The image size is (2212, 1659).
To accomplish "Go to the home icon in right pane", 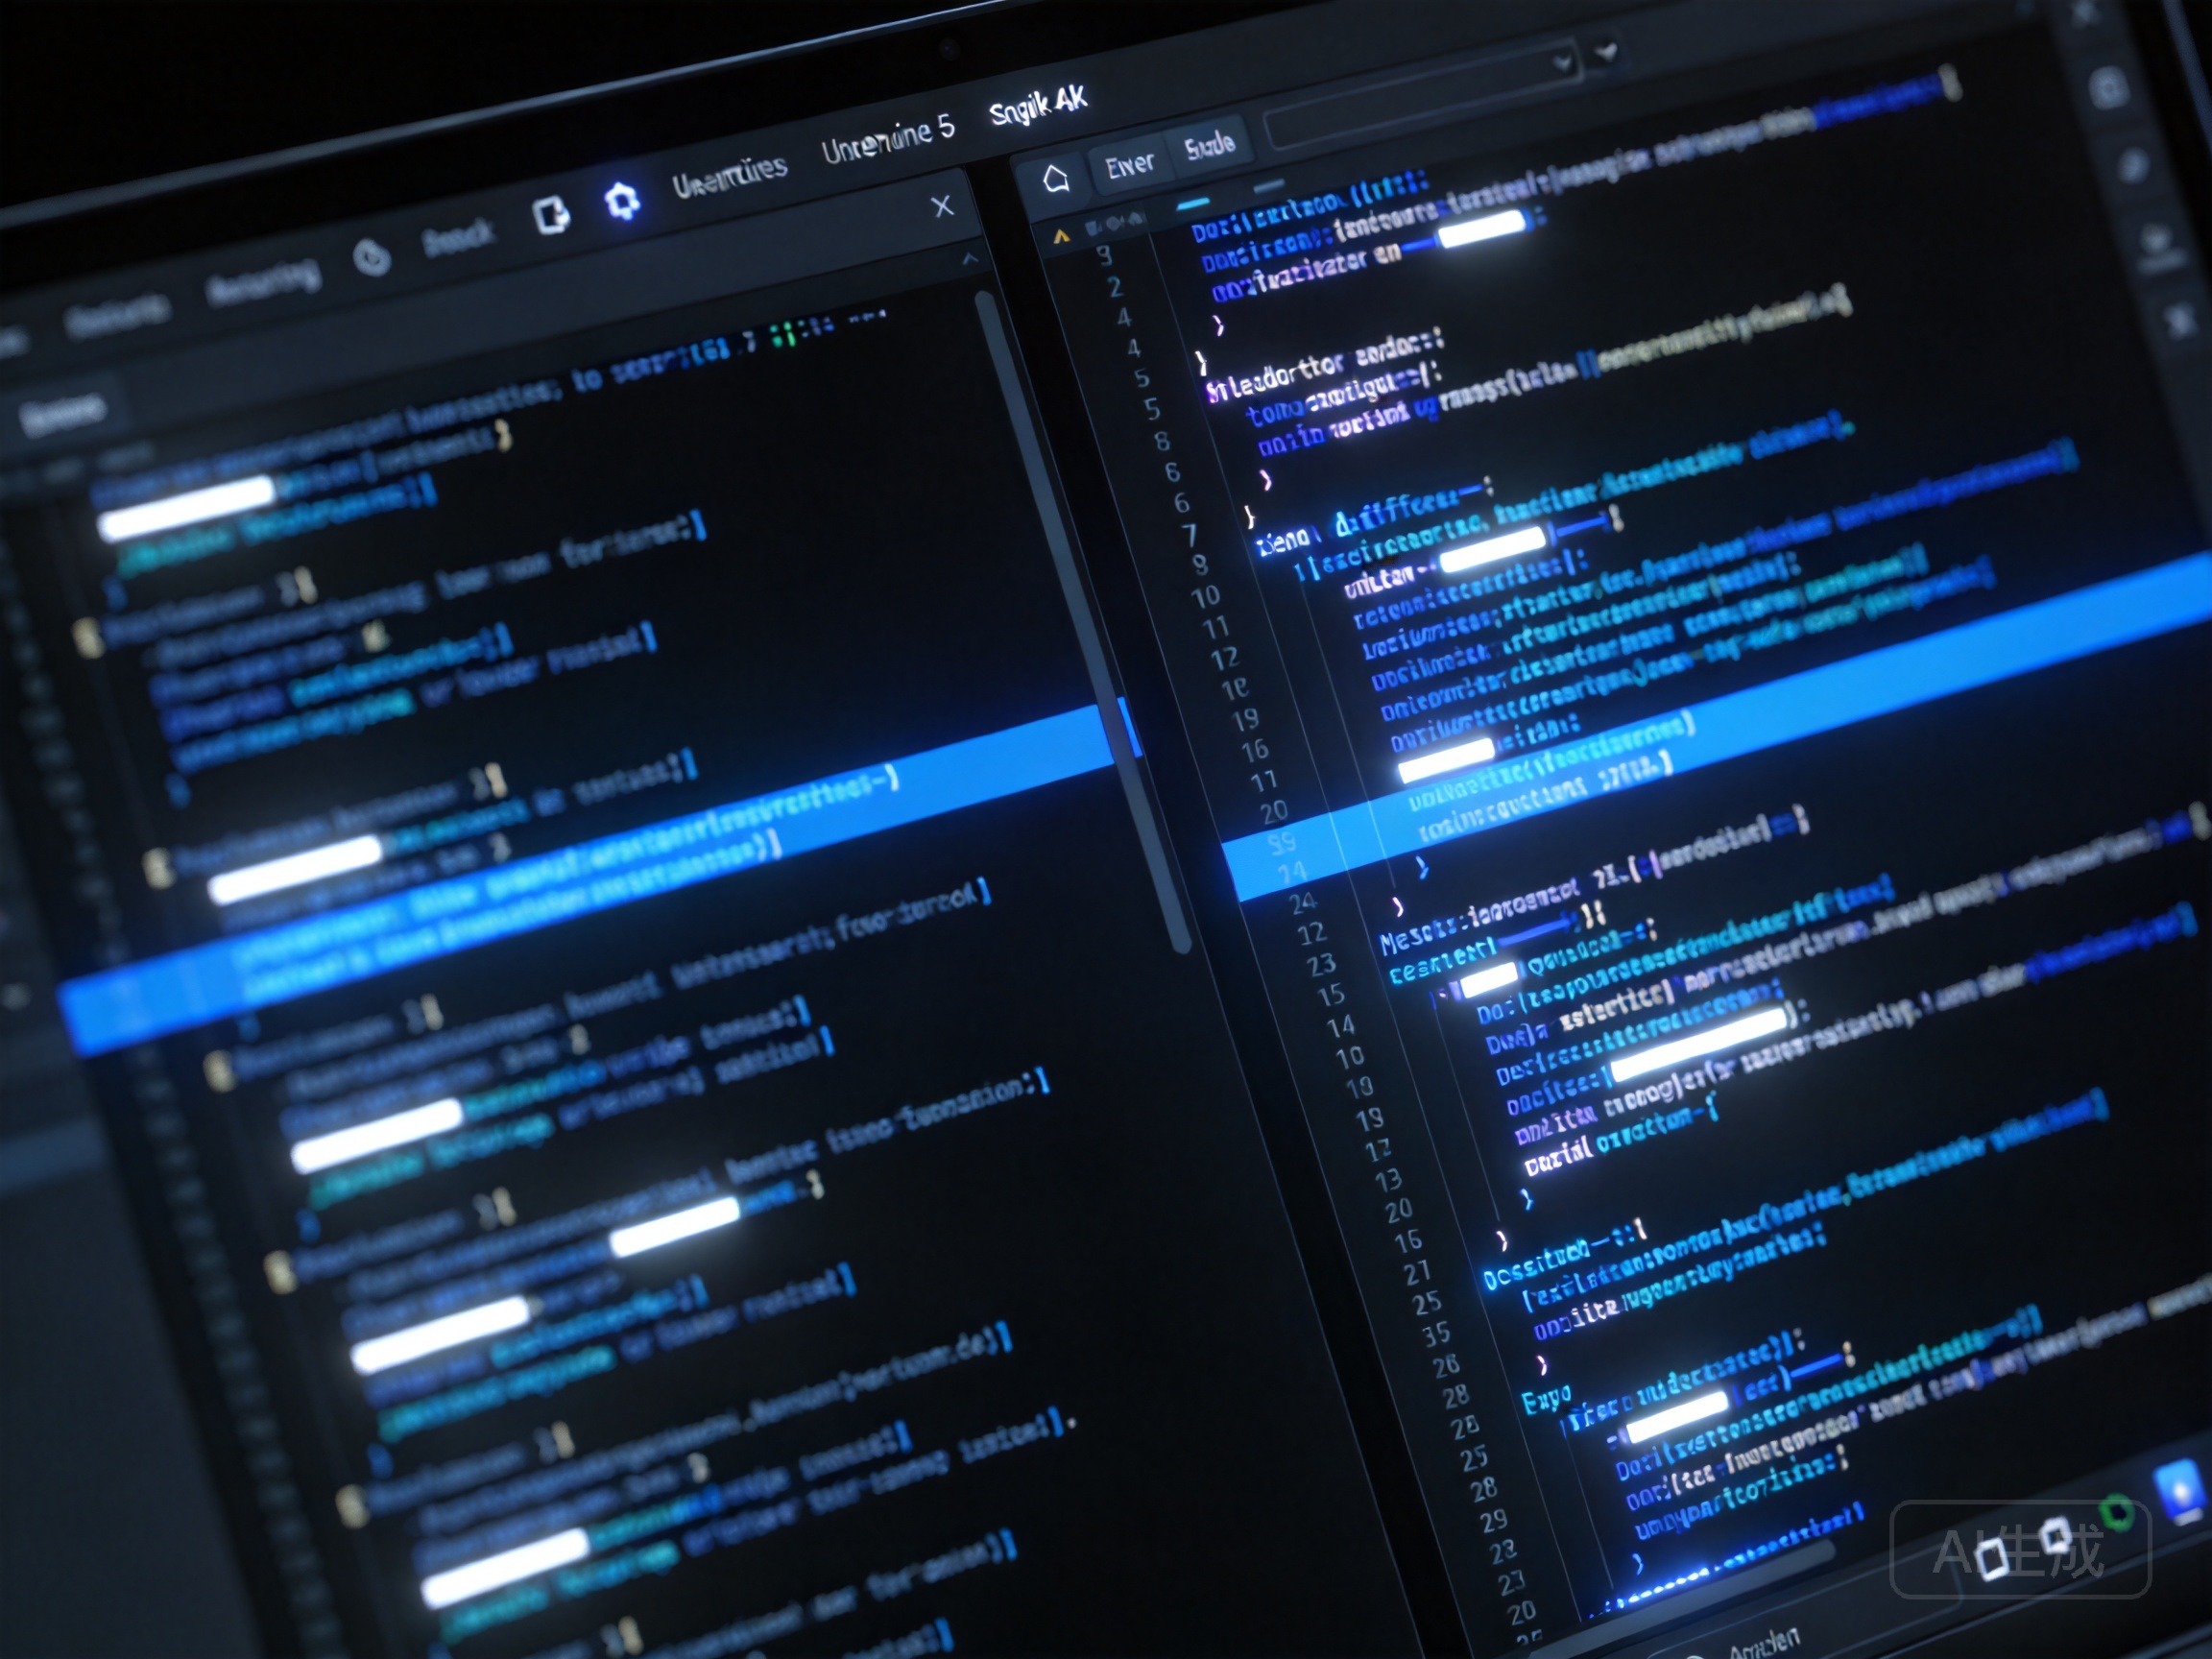I will click(1056, 179).
